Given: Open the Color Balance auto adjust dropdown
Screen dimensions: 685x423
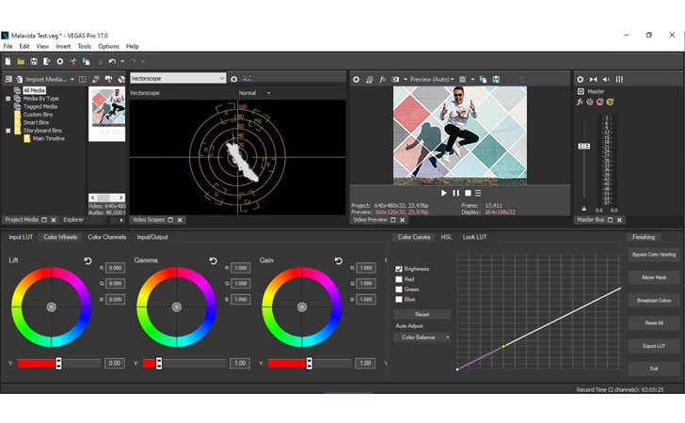Looking at the screenshot, I should coord(422,337).
